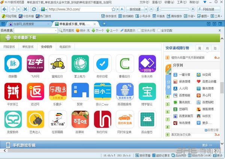
Task: Open the 微脉圈 app icon
Action: tap(13, 64)
